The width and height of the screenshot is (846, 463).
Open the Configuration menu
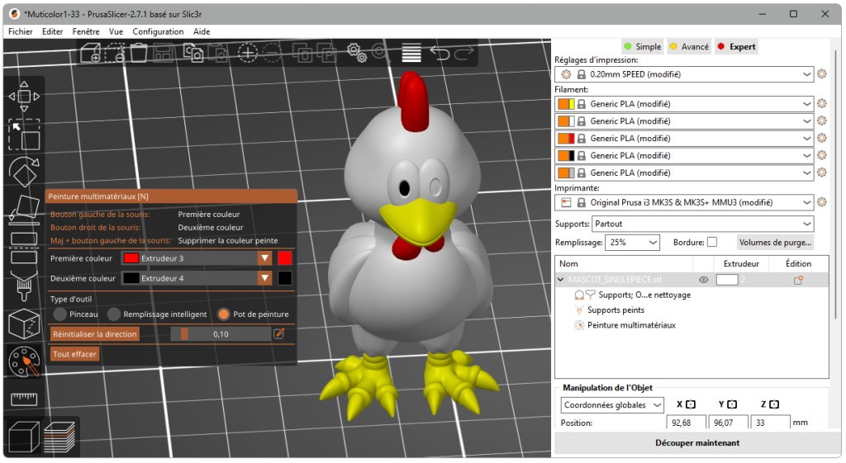(x=158, y=31)
